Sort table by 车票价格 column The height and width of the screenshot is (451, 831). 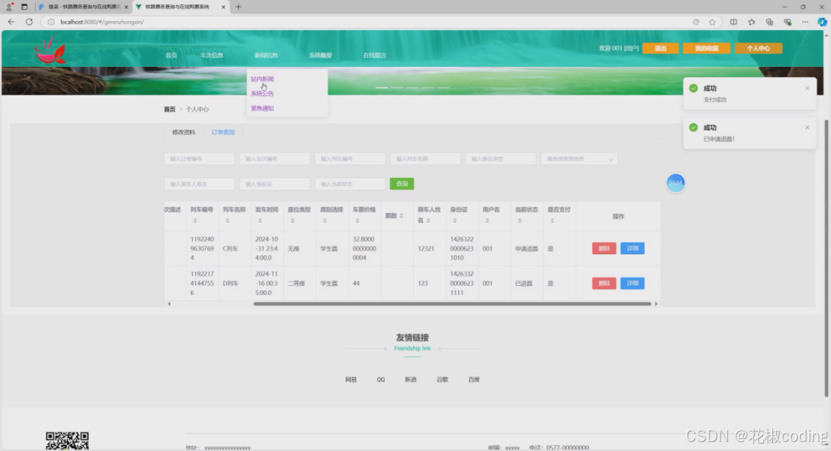[x=357, y=221]
